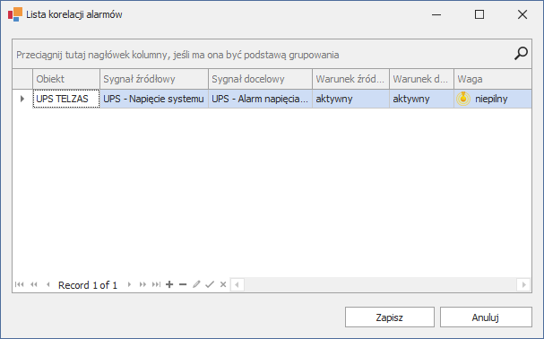Sort by the Sygnał źródłowy column header
544x339 pixels.
click(154, 79)
